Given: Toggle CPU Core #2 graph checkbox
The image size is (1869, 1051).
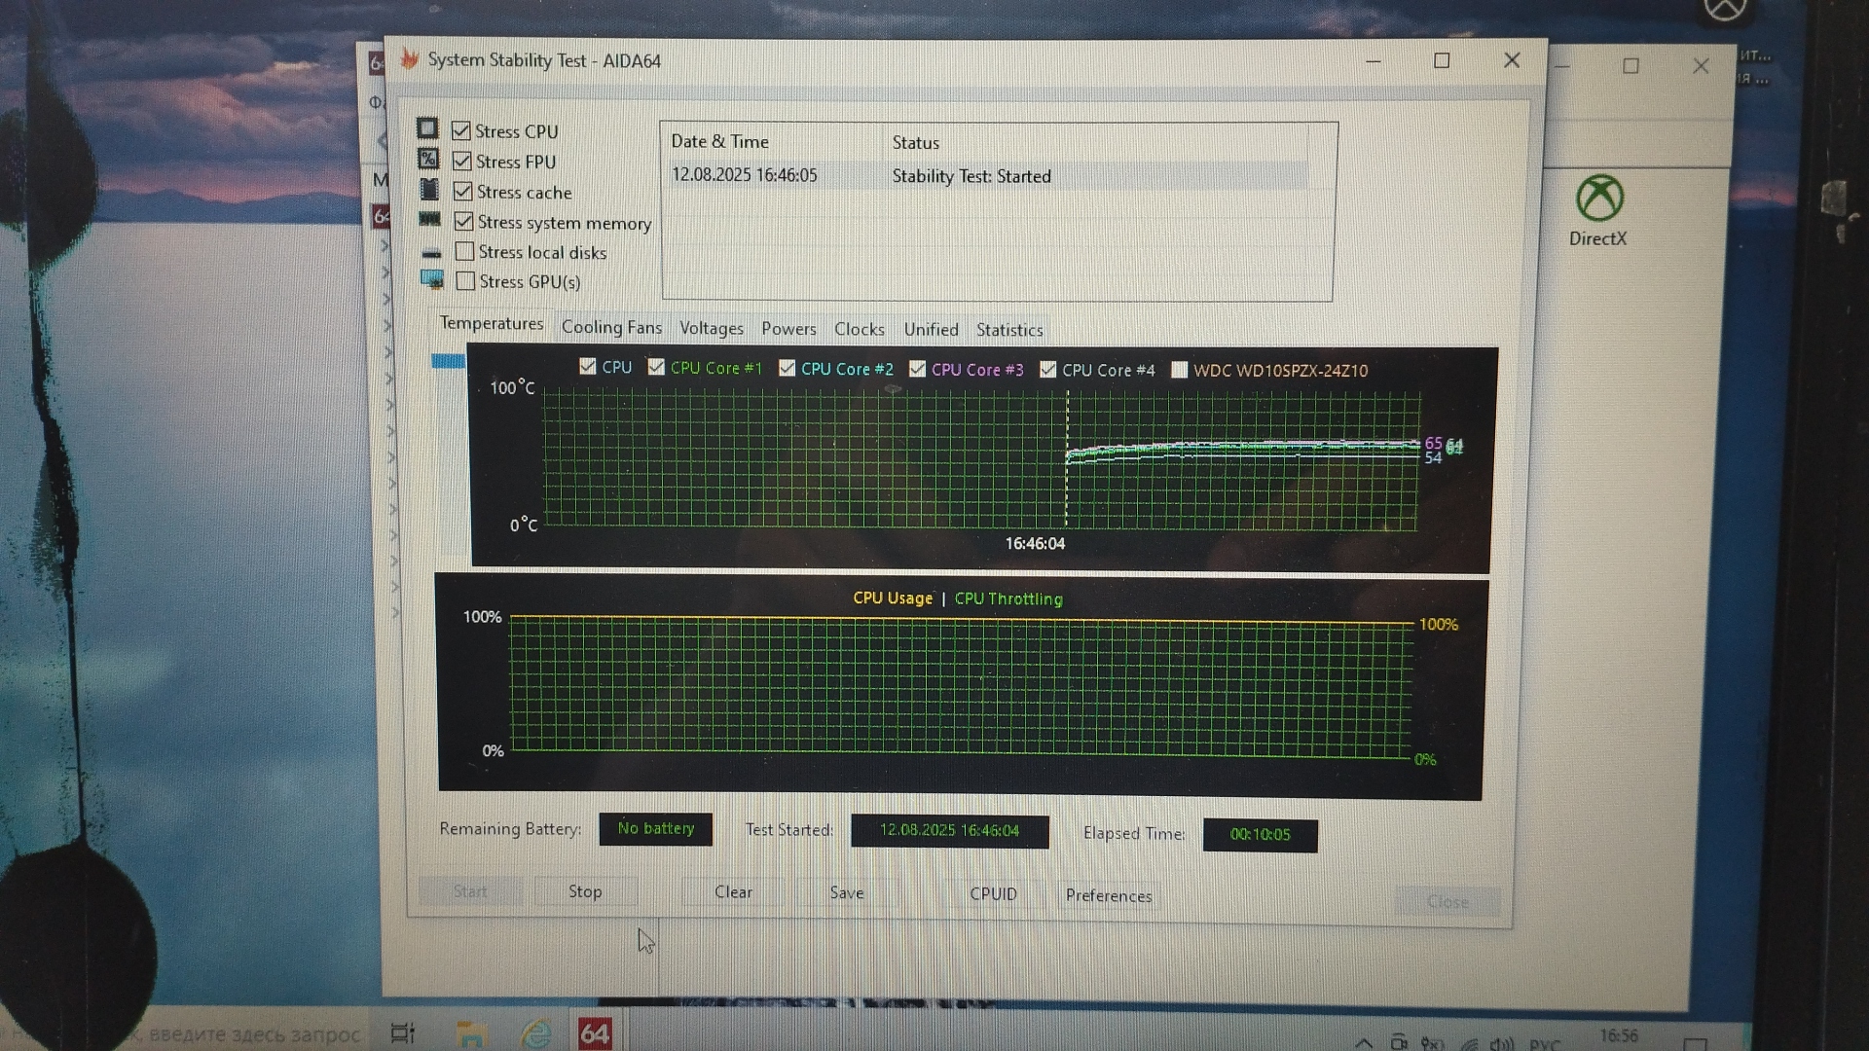Looking at the screenshot, I should coord(787,368).
